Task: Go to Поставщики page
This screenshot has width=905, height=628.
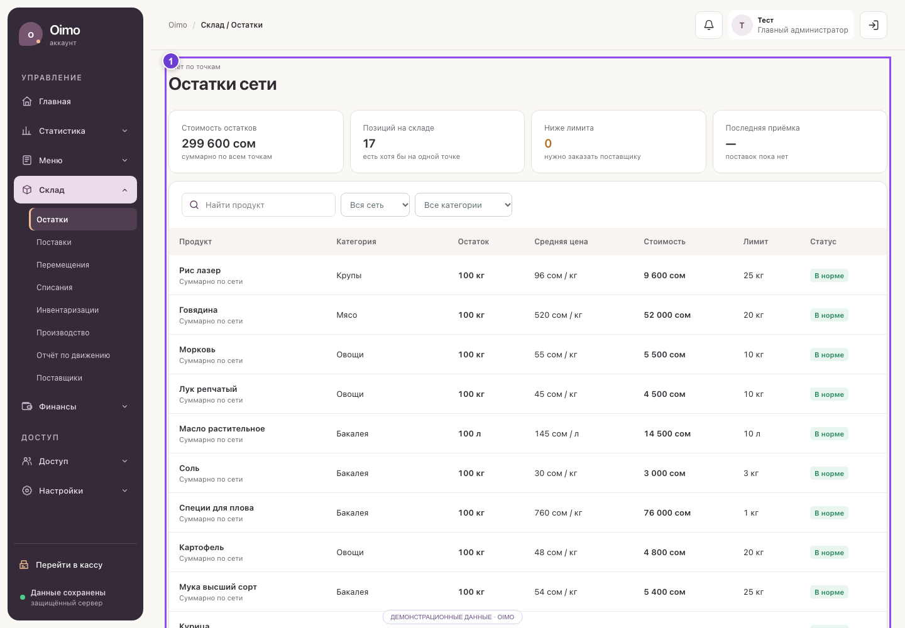Action: pos(83,377)
